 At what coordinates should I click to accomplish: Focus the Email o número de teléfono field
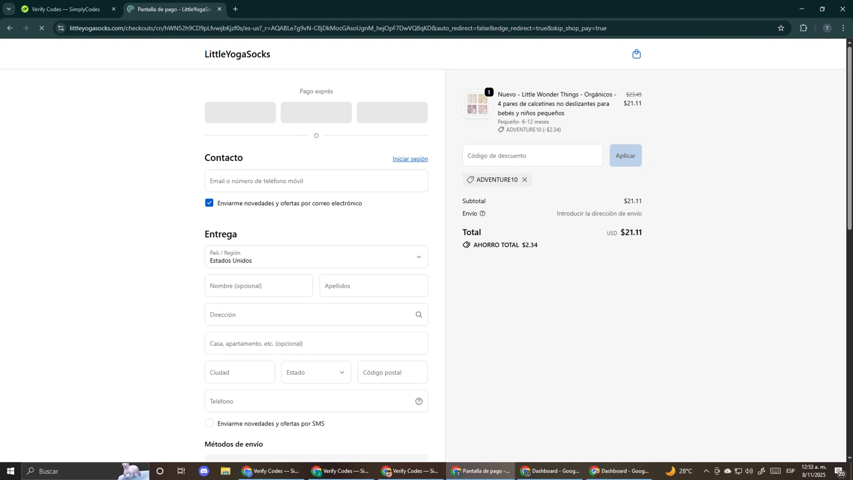316,181
